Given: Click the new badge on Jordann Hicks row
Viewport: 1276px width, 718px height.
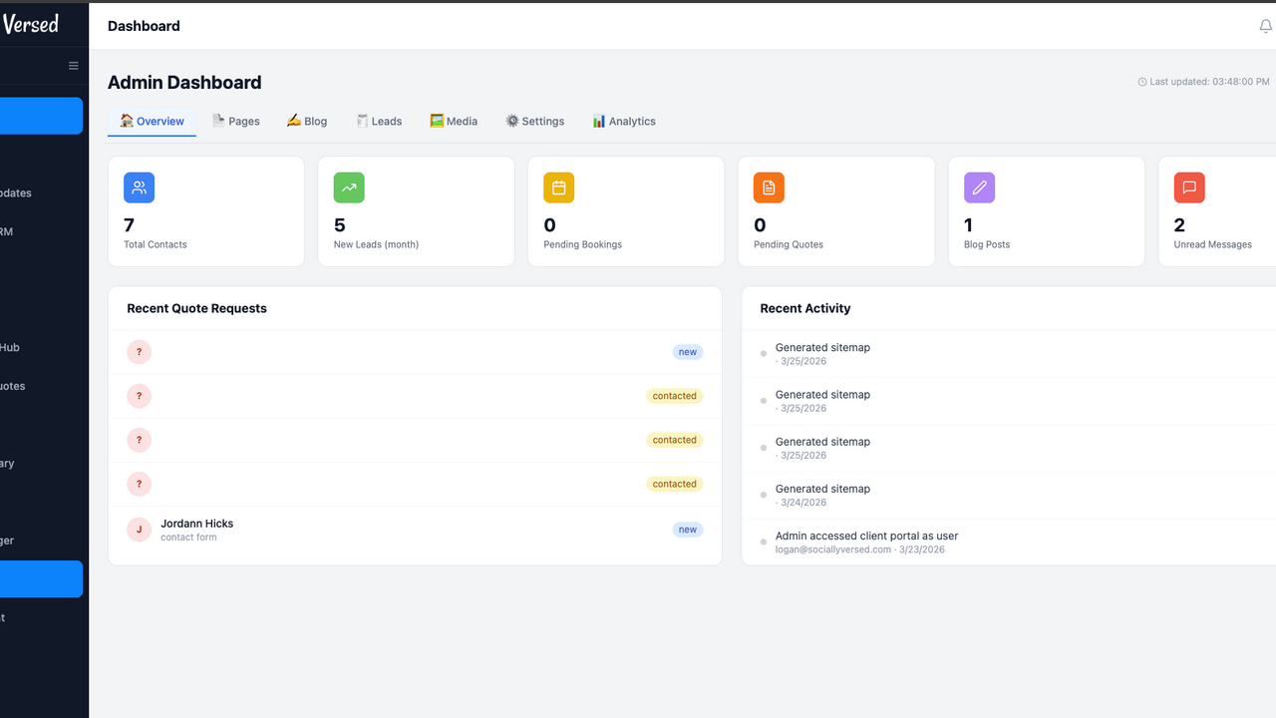Looking at the screenshot, I should tap(688, 530).
